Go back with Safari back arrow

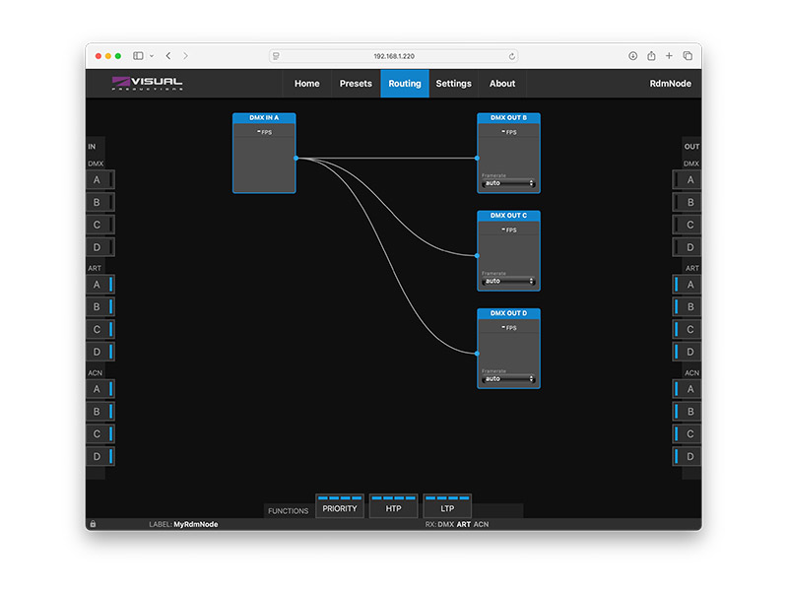coord(168,56)
